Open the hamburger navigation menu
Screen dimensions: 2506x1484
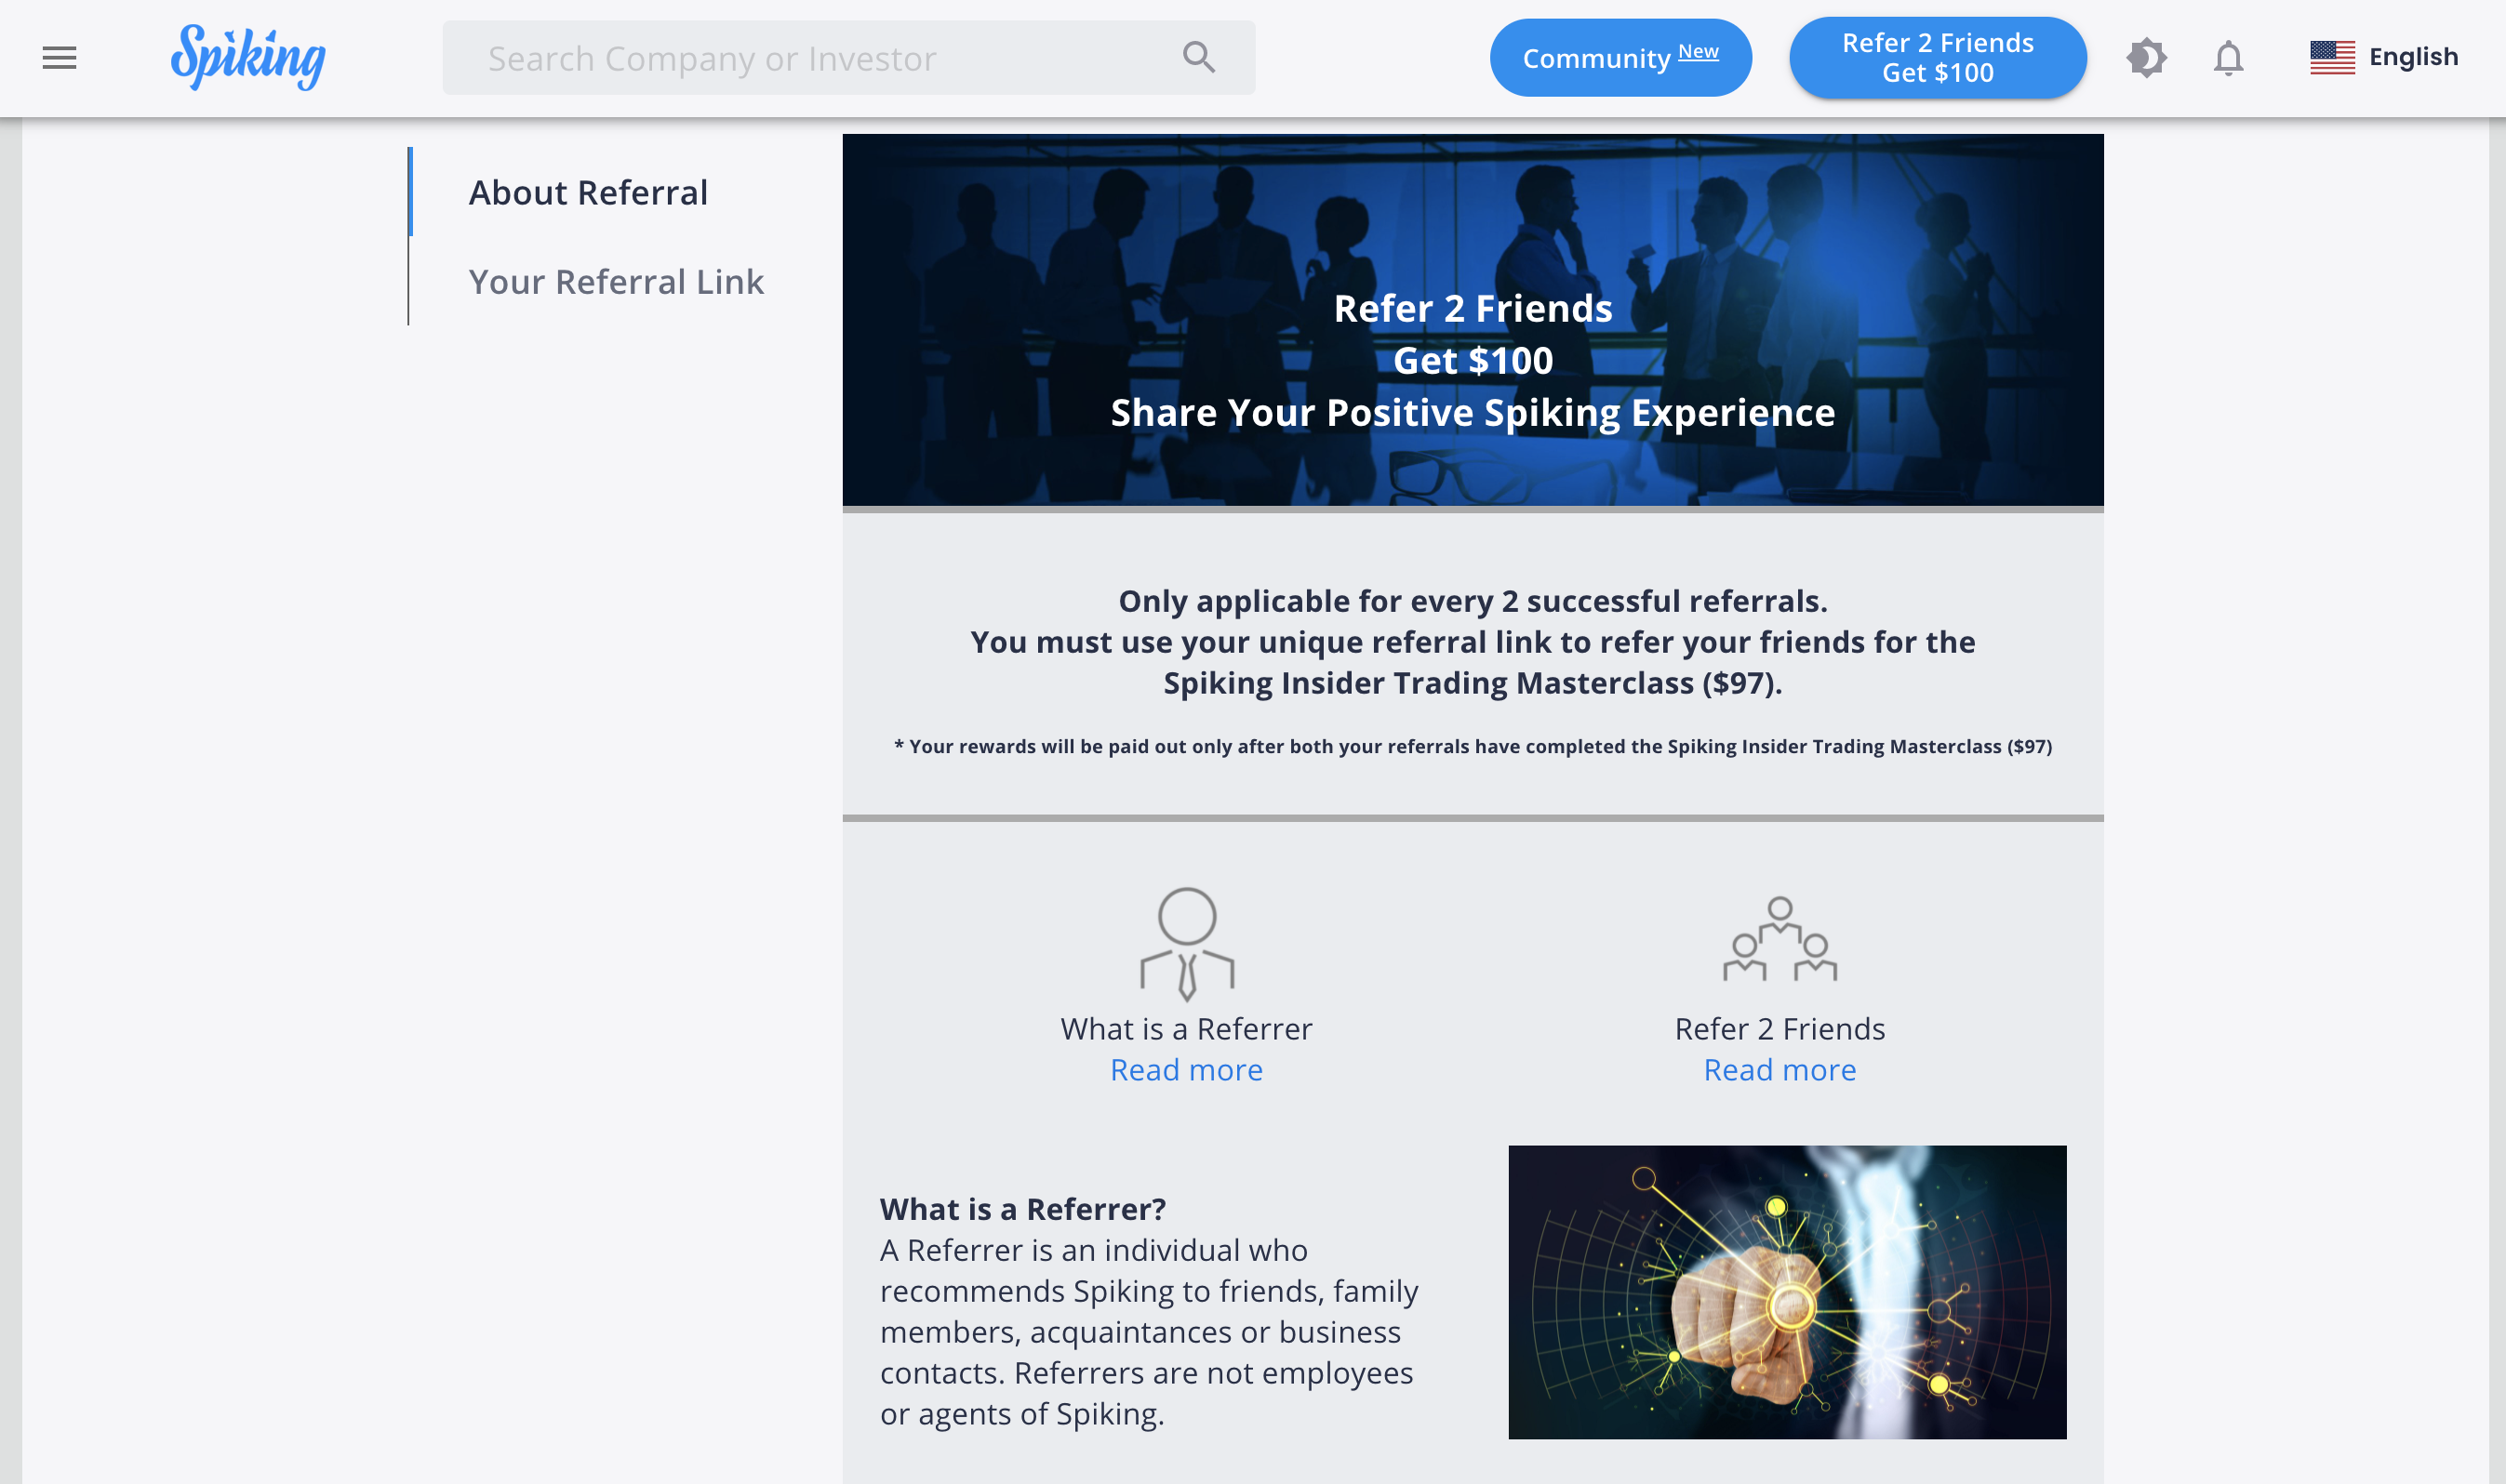(x=59, y=58)
